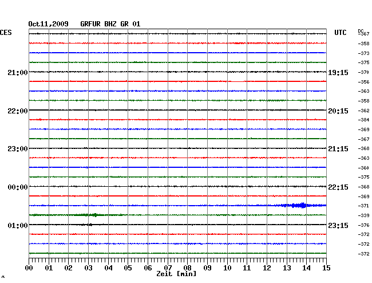Click the DC offset value -362
Image resolution: width=372 pixels, height=283 pixels.
[363, 111]
